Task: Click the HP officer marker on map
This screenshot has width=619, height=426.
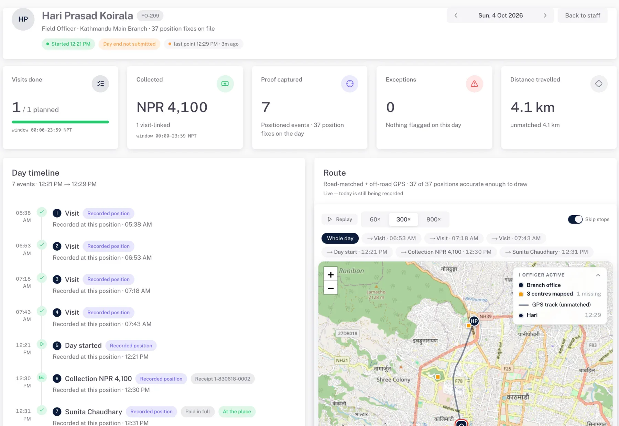Action: [474, 321]
